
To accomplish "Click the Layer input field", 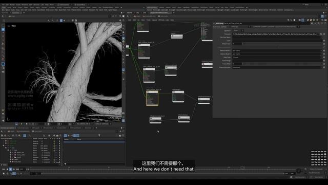I will (277, 41).
